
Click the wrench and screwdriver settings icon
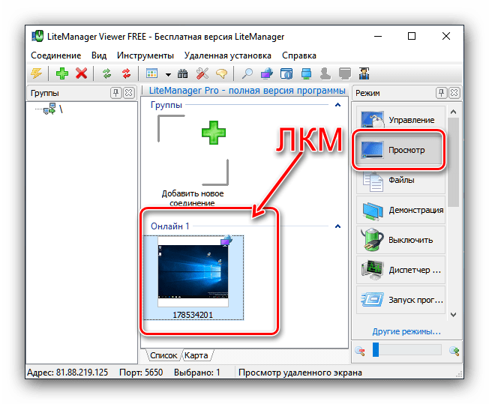pos(202,73)
